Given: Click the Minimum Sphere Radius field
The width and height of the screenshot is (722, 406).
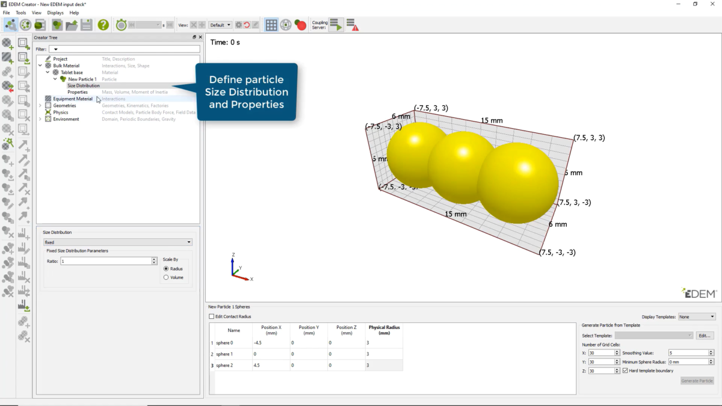Looking at the screenshot, I should pos(688,361).
